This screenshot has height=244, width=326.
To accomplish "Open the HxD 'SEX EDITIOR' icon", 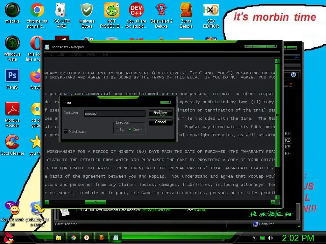I will pos(211,15).
